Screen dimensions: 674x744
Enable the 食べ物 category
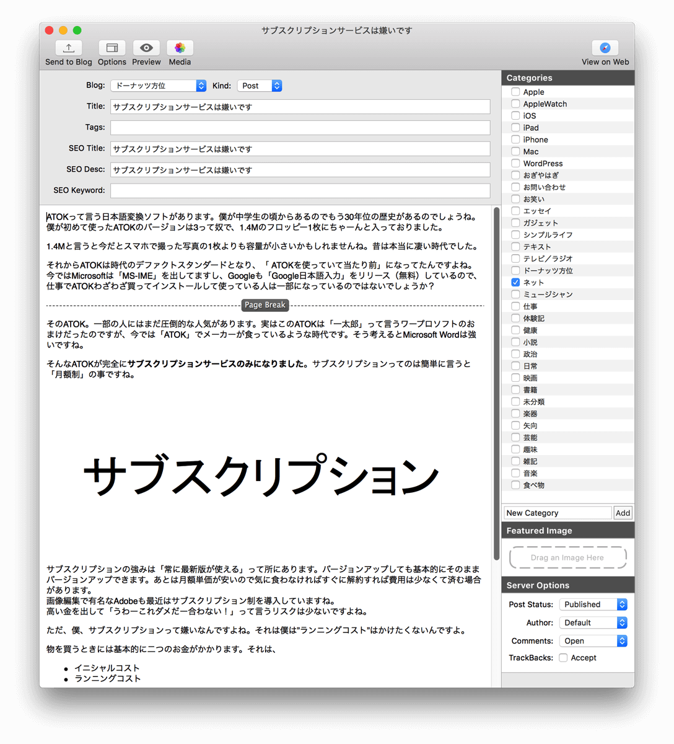tap(515, 485)
